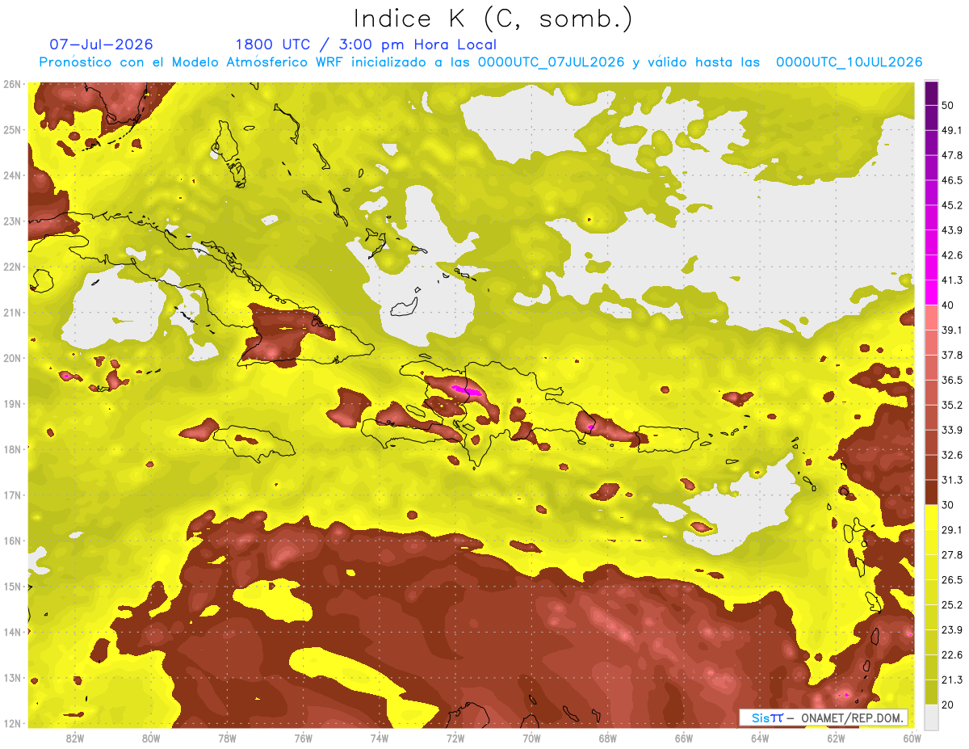Click the colorbar label '43.9'
969x749 pixels.
pos(951,230)
